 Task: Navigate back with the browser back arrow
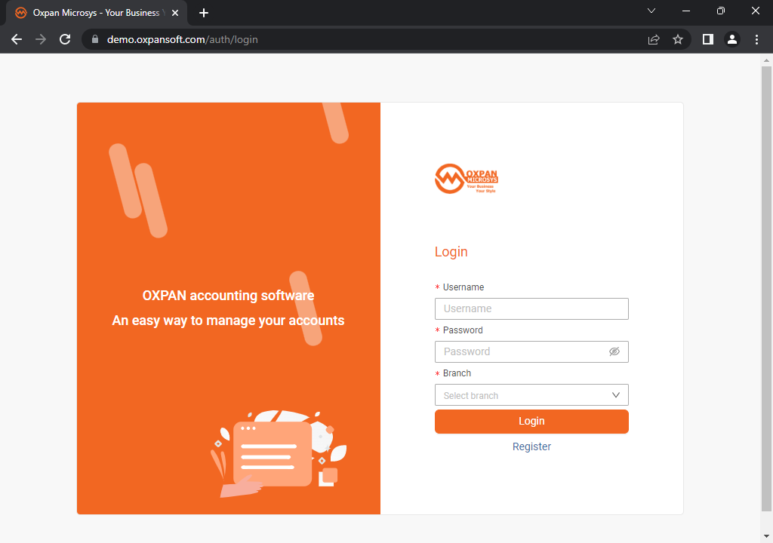17,39
